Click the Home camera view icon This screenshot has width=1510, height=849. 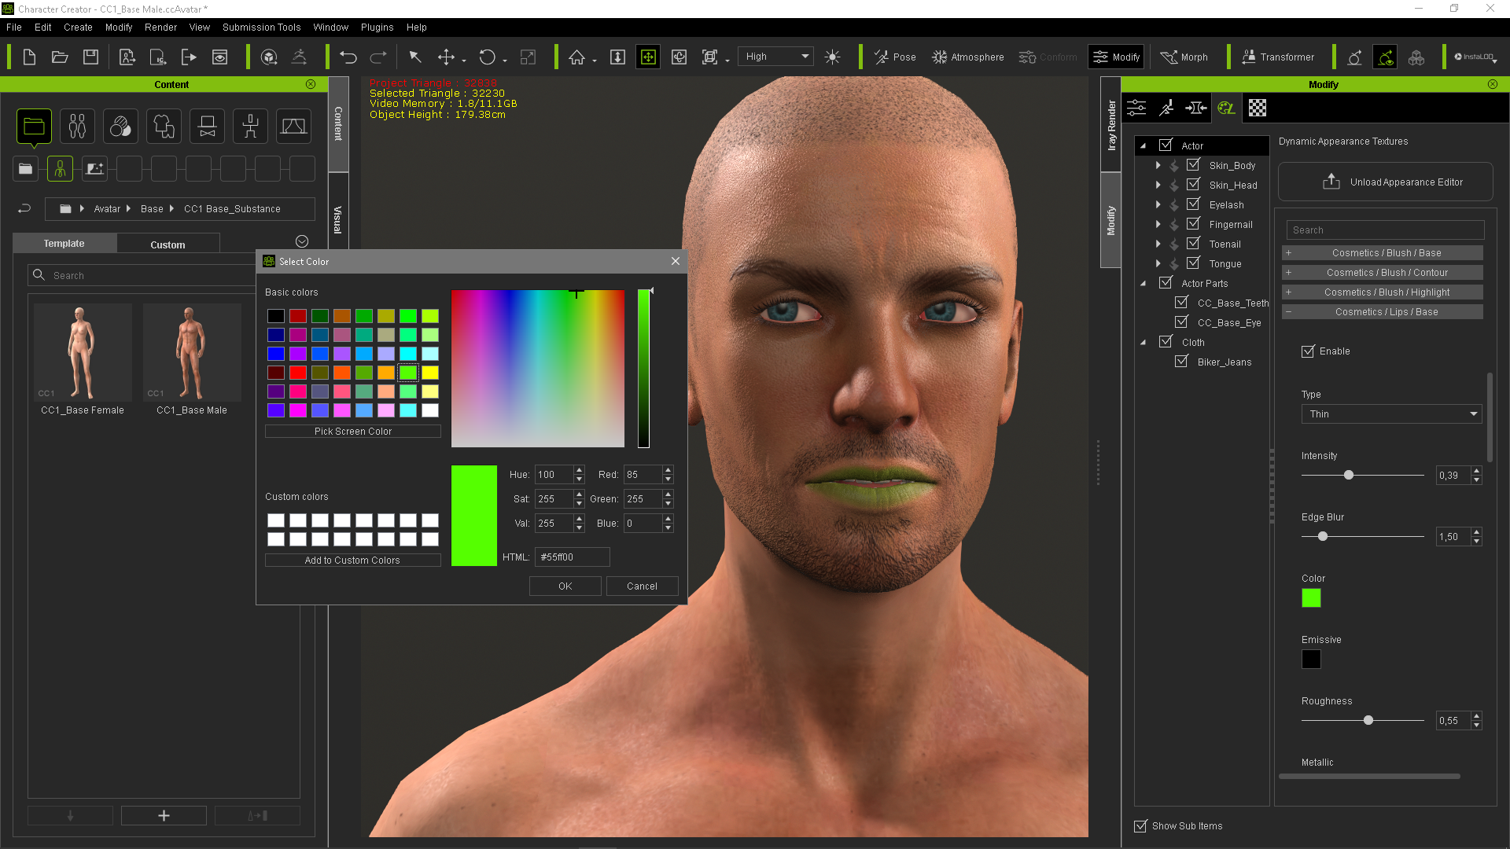coord(577,57)
